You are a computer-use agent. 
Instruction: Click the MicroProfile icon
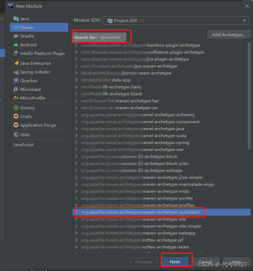click(16, 98)
